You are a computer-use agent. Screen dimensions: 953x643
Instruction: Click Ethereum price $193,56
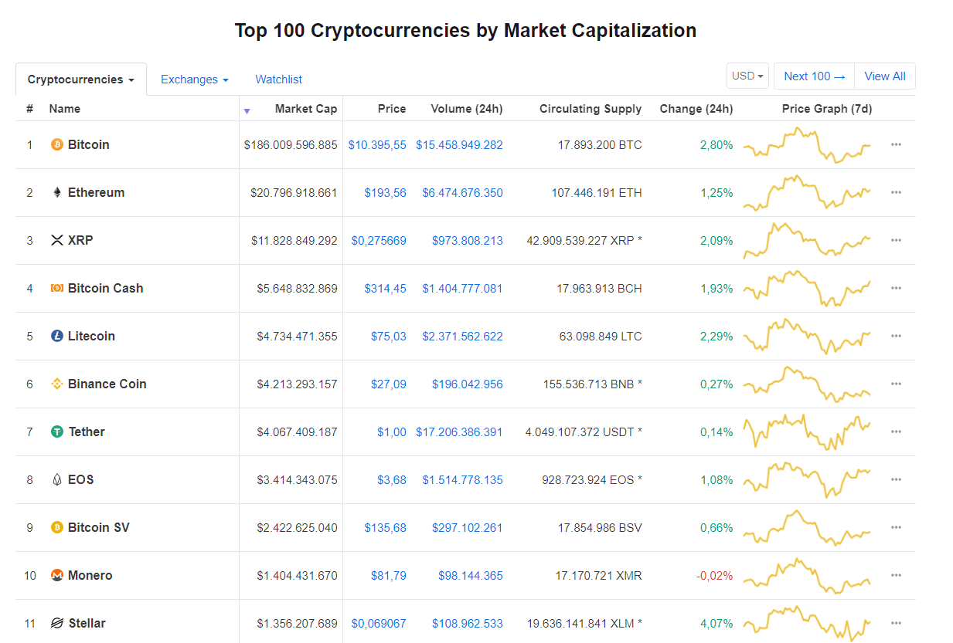point(386,192)
